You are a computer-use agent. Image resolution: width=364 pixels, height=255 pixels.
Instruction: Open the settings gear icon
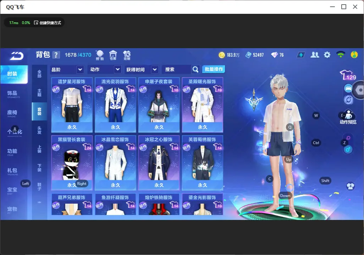pyautogui.click(x=327, y=55)
